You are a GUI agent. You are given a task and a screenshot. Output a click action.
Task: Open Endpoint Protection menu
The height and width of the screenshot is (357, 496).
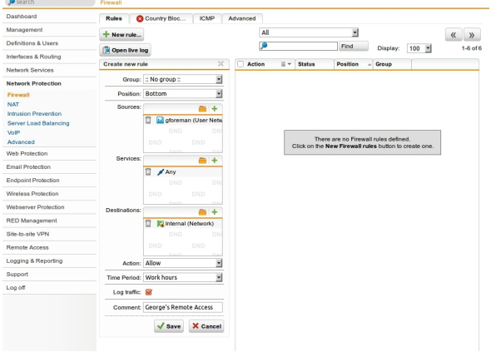click(33, 181)
